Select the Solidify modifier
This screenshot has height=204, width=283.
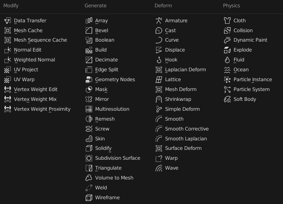(x=99, y=148)
